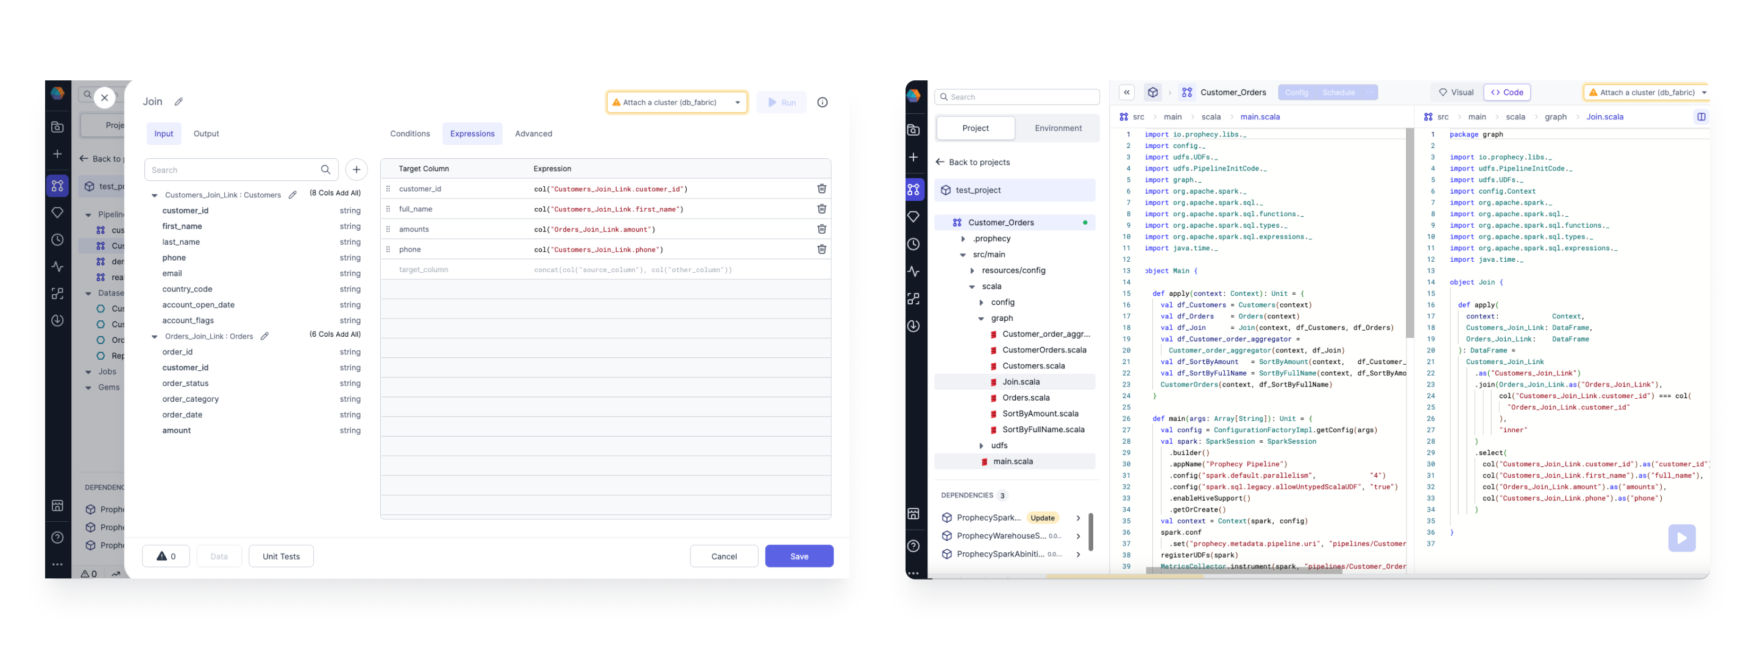Open Attach a cluster dropdown in Join dialog
Screen dimensions: 1755x660
click(676, 103)
